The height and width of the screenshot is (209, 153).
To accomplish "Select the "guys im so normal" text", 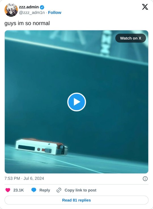I will click(x=27, y=23).
